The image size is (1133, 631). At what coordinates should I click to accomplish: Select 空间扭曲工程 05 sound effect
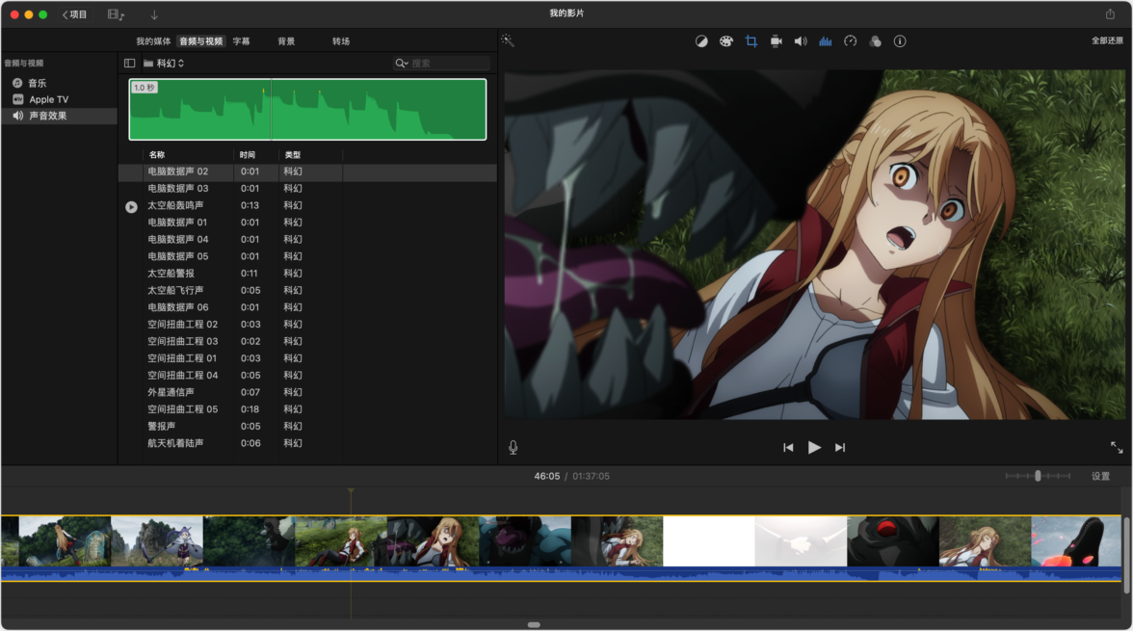coord(307,409)
